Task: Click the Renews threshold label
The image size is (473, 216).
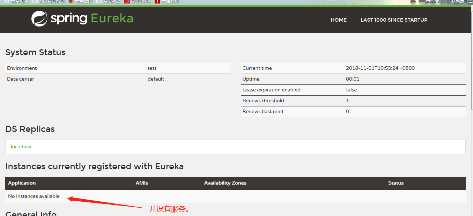Action: 263,100
